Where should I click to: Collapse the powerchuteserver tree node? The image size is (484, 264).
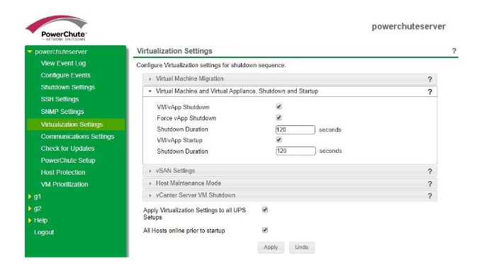30,52
